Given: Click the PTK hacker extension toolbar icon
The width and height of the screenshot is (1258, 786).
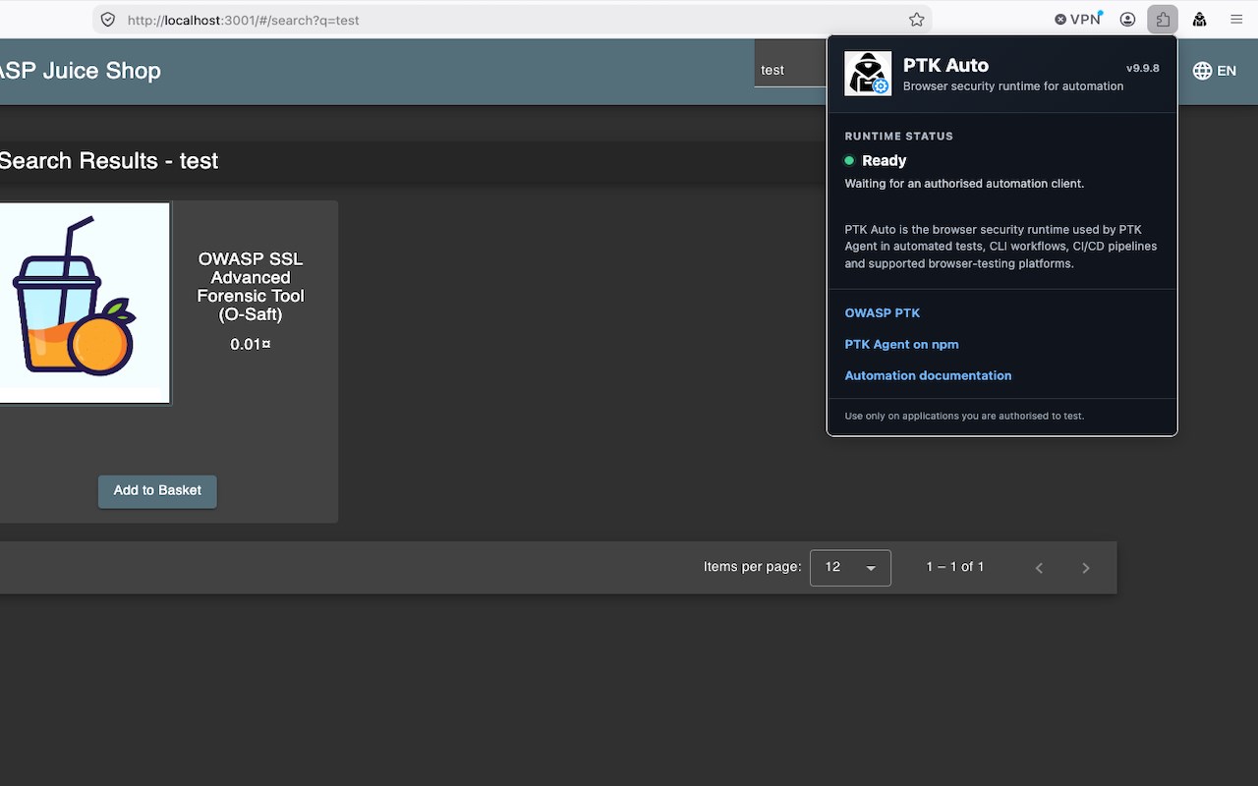Looking at the screenshot, I should pos(1199,20).
